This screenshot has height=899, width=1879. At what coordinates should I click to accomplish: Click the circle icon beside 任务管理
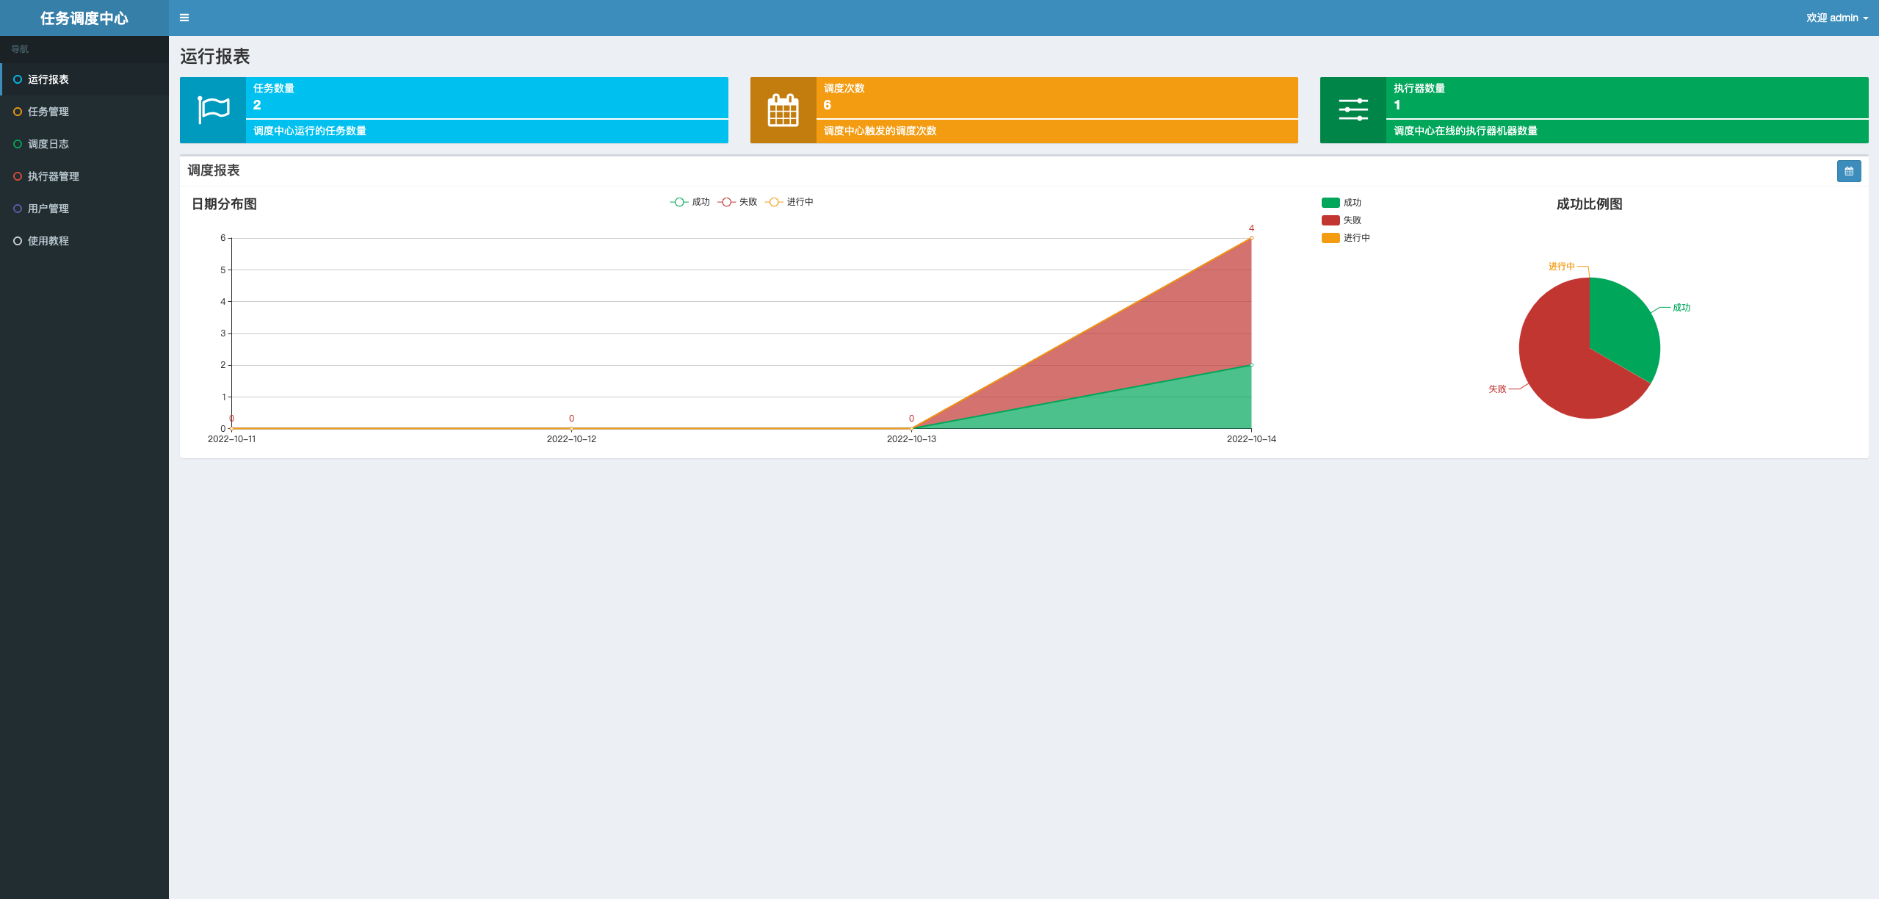point(18,112)
